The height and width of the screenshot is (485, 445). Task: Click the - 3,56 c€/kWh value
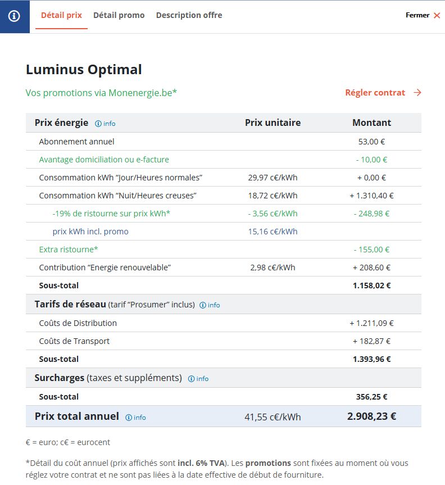coord(273,214)
